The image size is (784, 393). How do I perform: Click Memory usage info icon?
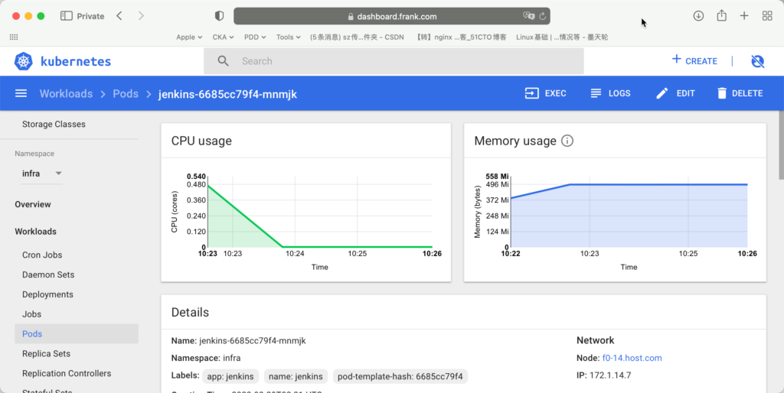pyautogui.click(x=567, y=141)
